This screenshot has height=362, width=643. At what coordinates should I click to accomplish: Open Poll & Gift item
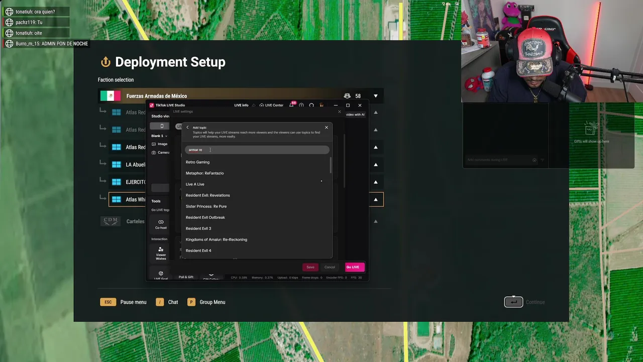[186, 277]
